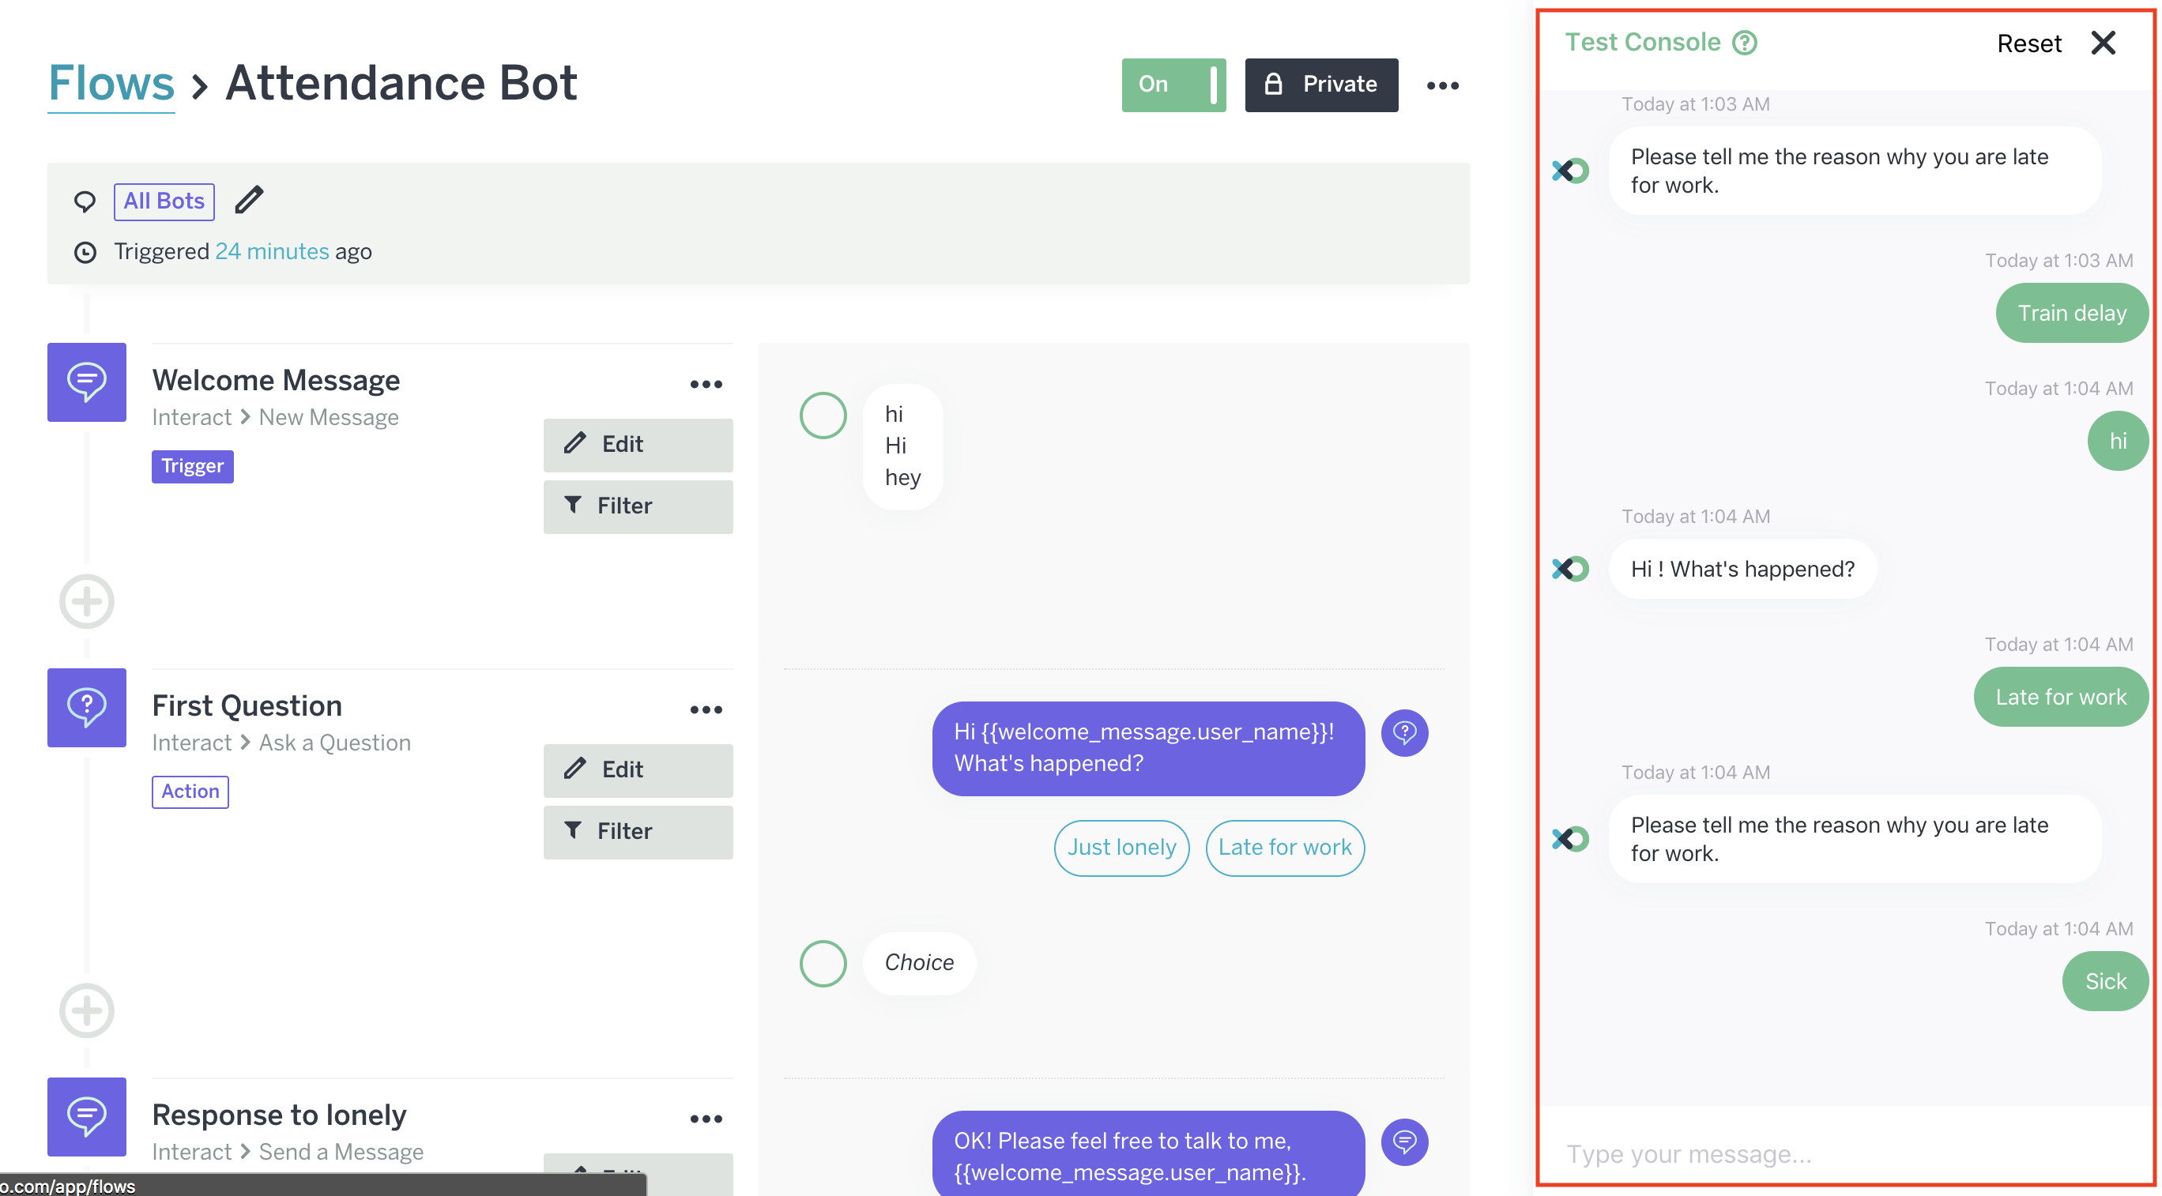Filter the First Question step

tap(637, 831)
